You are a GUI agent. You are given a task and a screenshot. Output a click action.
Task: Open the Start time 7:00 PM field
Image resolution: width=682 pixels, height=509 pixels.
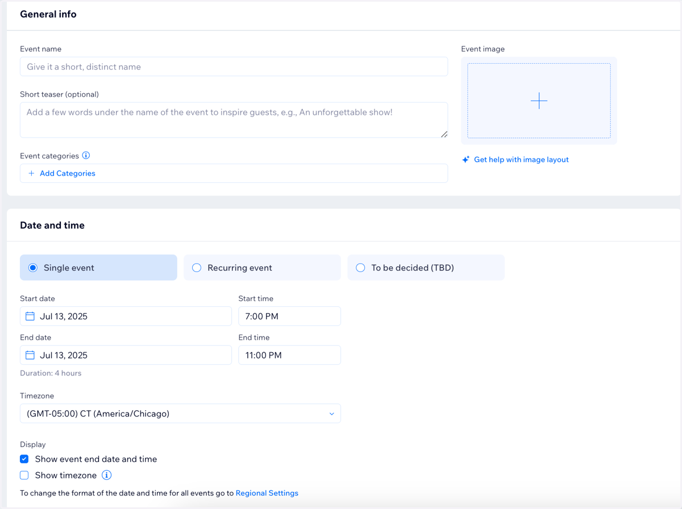(289, 316)
